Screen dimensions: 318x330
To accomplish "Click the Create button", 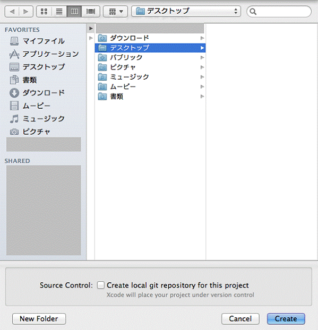I will (286, 319).
